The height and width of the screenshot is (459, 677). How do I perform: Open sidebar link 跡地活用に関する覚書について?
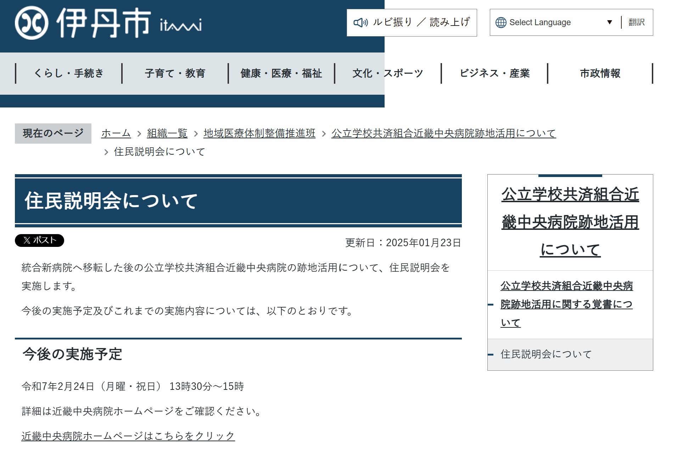click(566, 304)
